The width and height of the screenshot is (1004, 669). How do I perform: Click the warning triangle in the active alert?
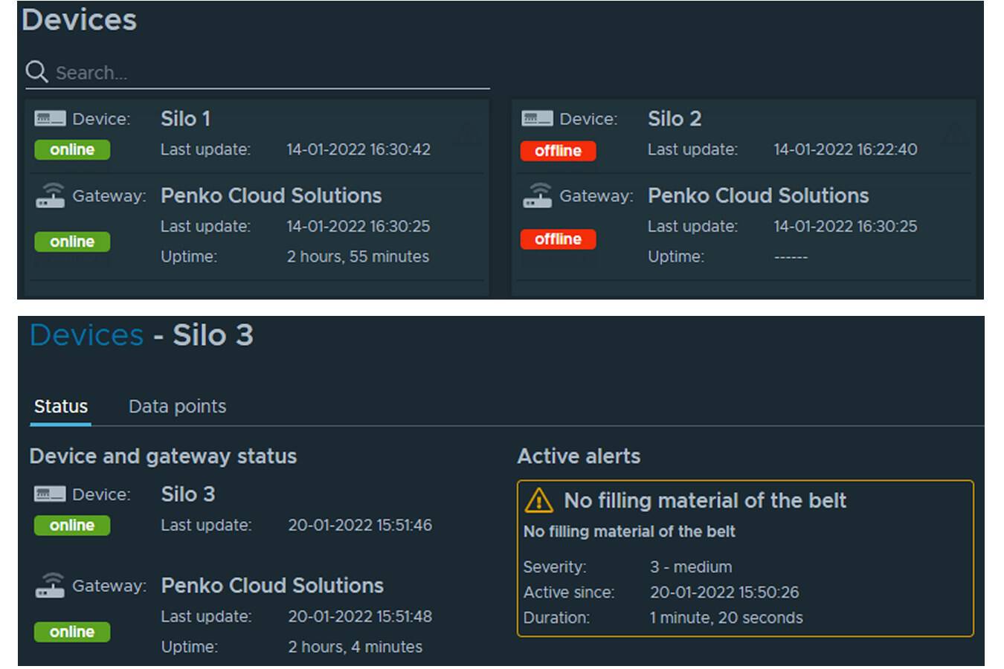point(538,501)
